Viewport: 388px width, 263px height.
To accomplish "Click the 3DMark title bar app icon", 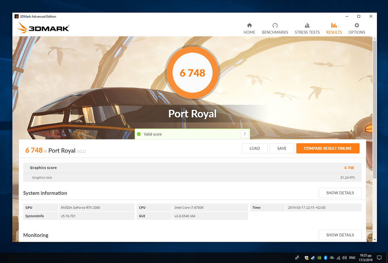I will pyautogui.click(x=16, y=16).
